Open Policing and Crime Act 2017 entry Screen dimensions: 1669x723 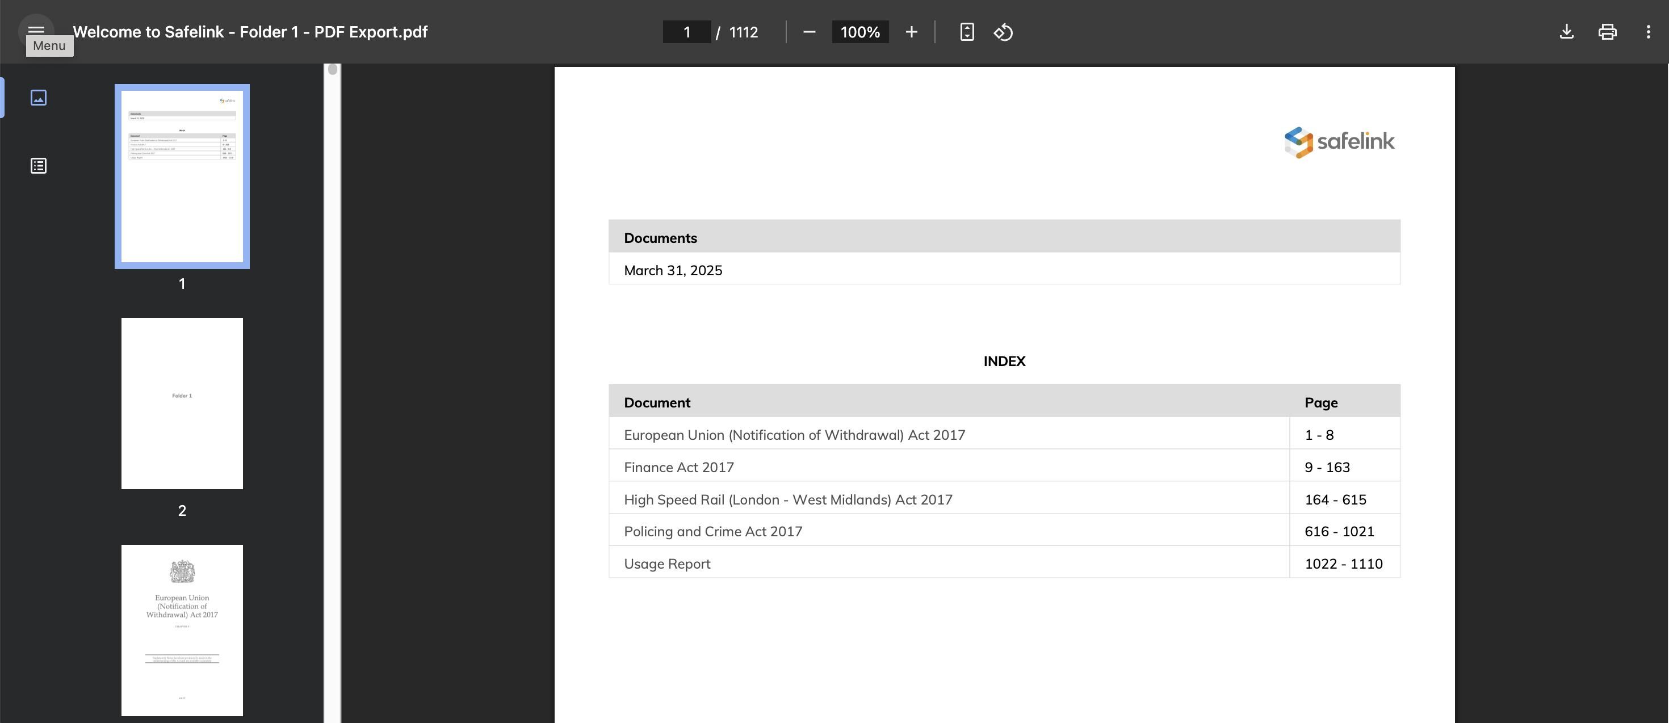coord(712,531)
